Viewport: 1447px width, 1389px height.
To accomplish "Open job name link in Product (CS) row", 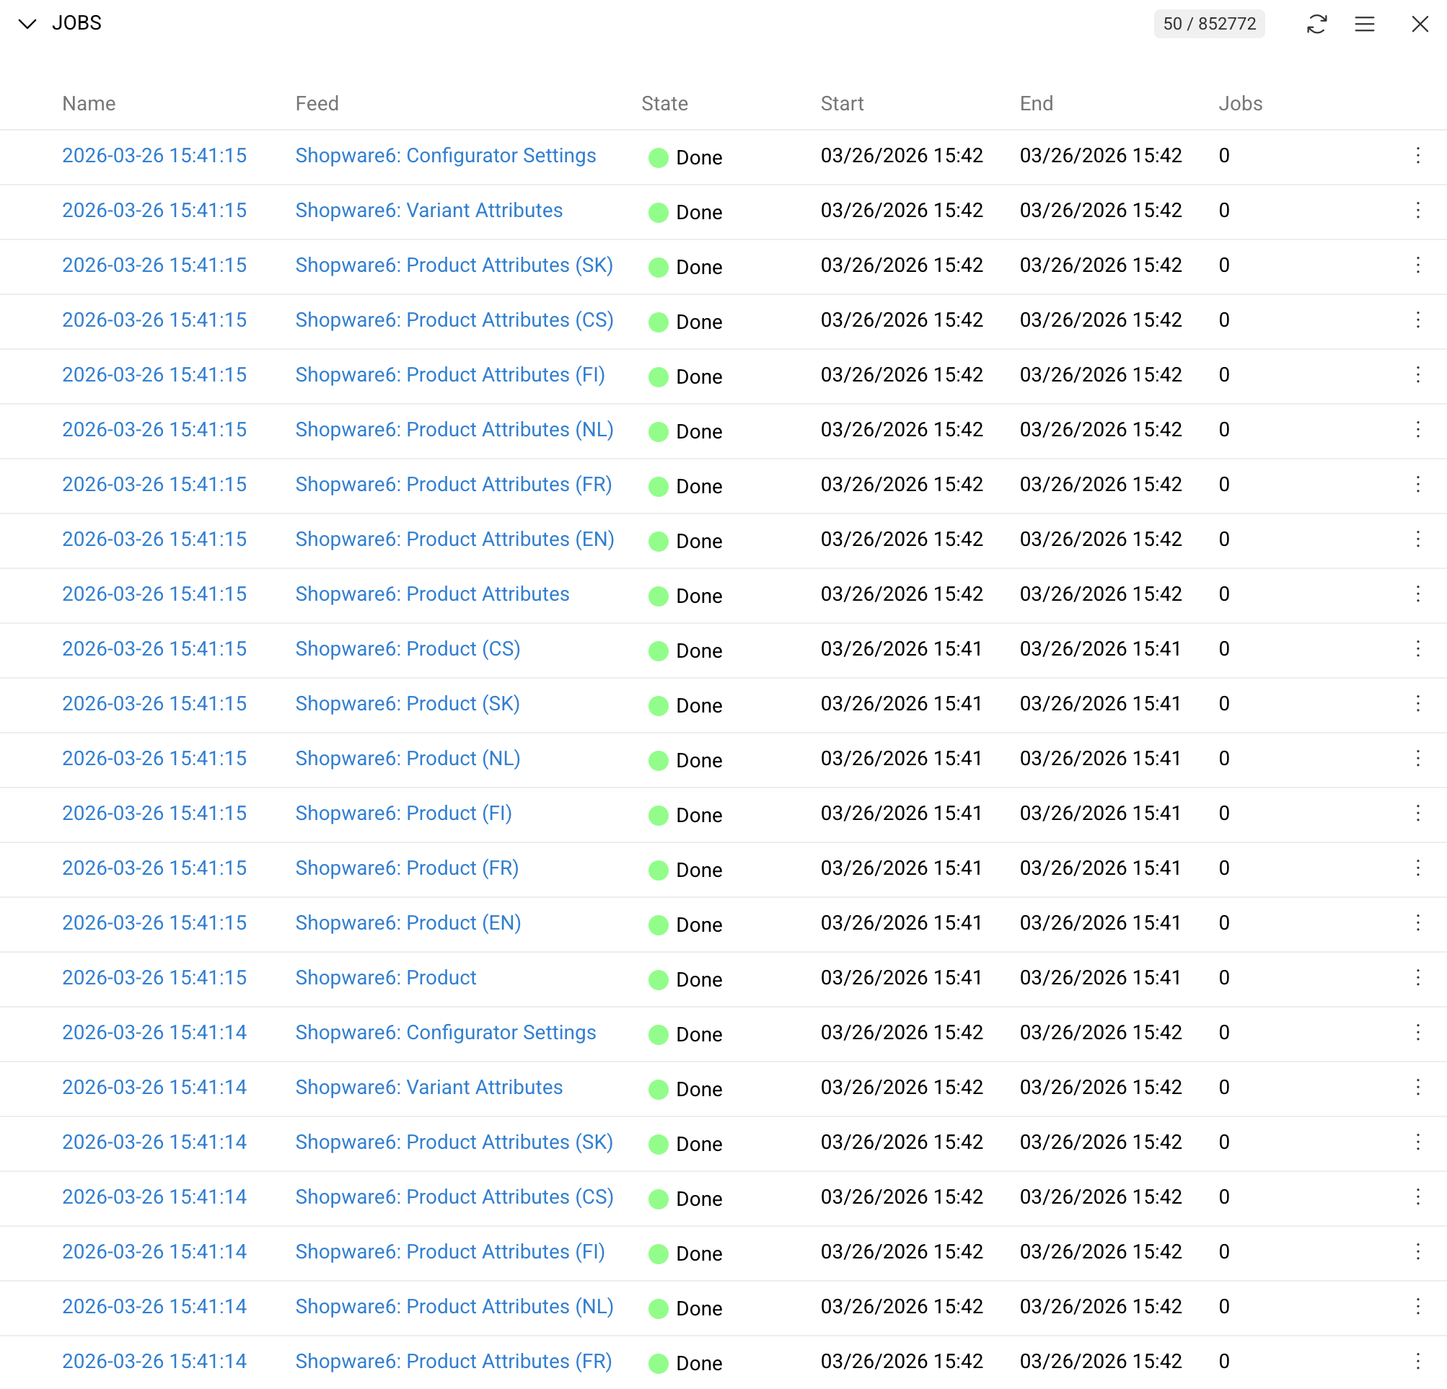I will pyautogui.click(x=154, y=649).
